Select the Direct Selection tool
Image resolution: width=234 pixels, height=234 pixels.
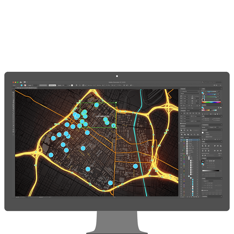(13, 92)
